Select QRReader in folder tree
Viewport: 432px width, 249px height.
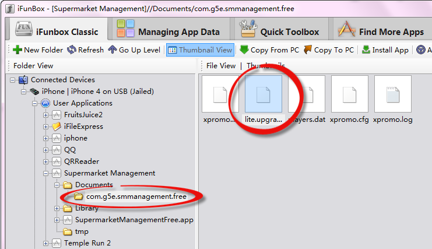point(82,162)
